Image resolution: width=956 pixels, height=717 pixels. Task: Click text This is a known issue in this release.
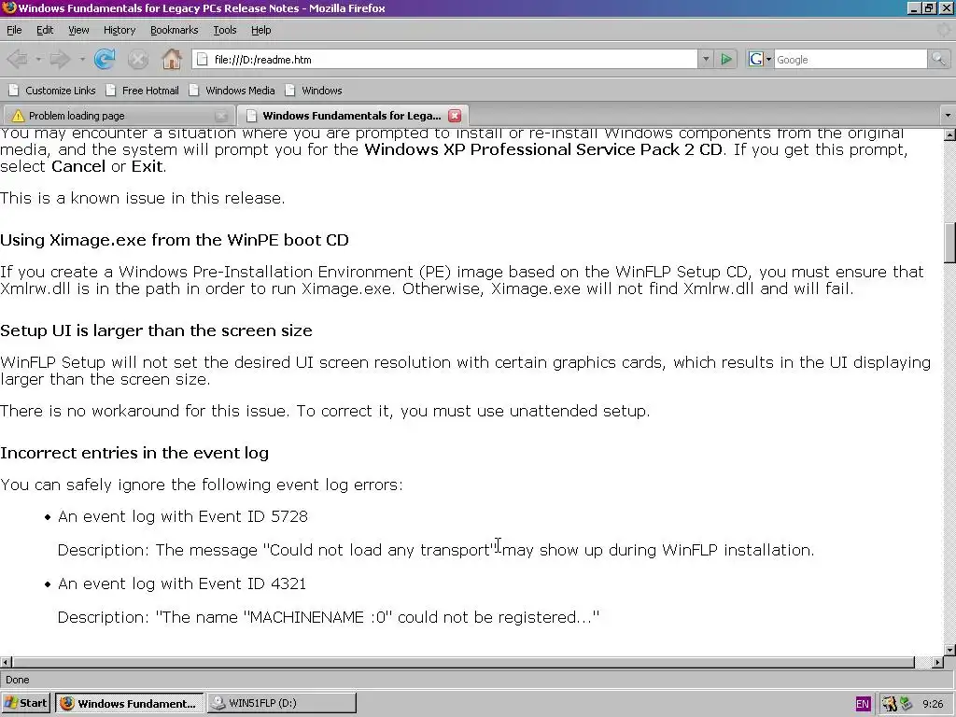tap(143, 198)
